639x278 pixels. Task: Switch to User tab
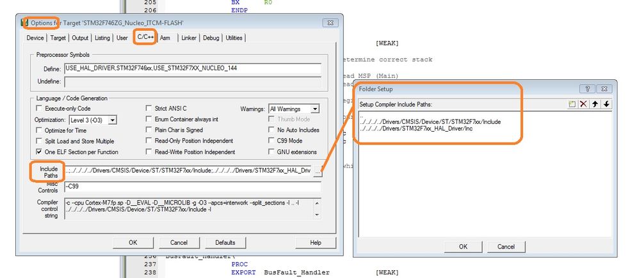[x=122, y=38]
